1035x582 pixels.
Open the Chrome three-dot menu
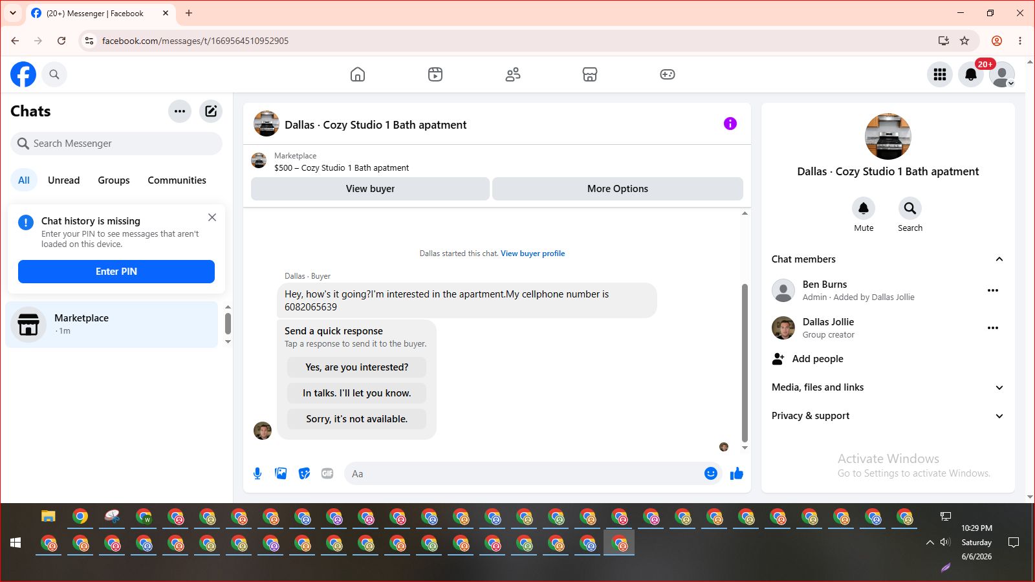(x=1020, y=41)
